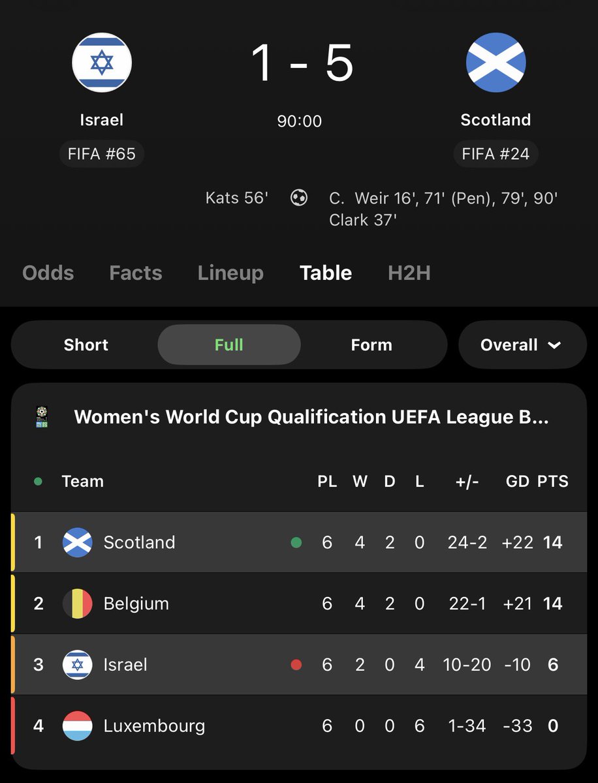Tap the Israel flag crest in match header
The width and height of the screenshot is (598, 783).
(102, 63)
